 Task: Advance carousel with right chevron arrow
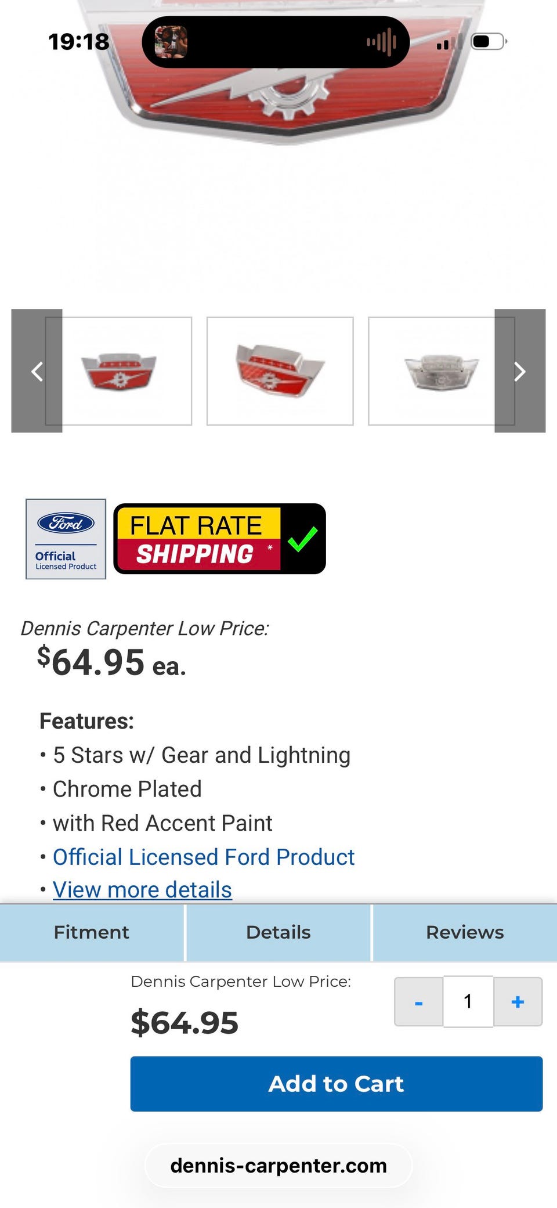click(x=520, y=371)
